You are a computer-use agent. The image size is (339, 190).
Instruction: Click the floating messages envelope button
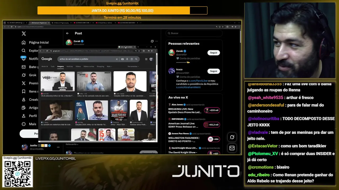pyautogui.click(x=232, y=148)
